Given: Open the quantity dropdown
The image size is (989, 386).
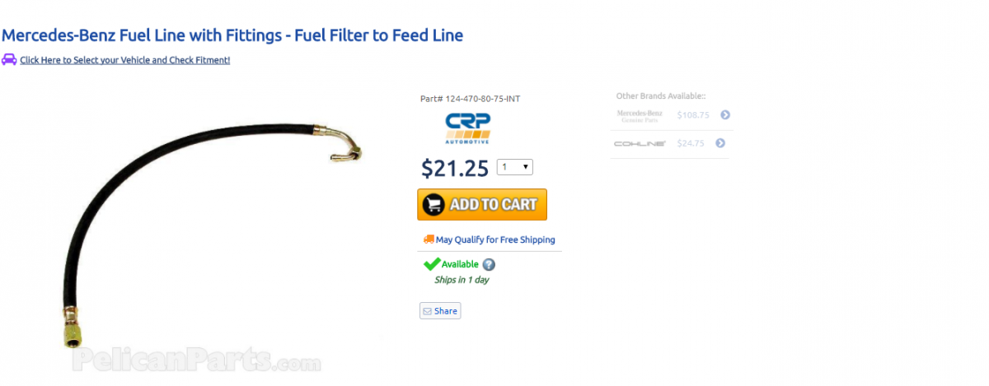Looking at the screenshot, I should coord(515,167).
